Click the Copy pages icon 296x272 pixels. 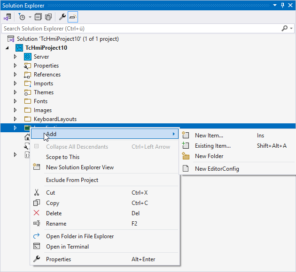[37, 203]
